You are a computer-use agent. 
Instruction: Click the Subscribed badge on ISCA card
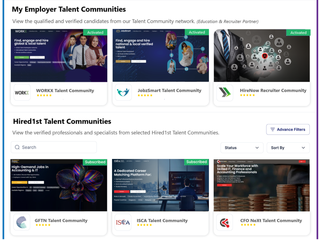pyautogui.click(x=197, y=162)
